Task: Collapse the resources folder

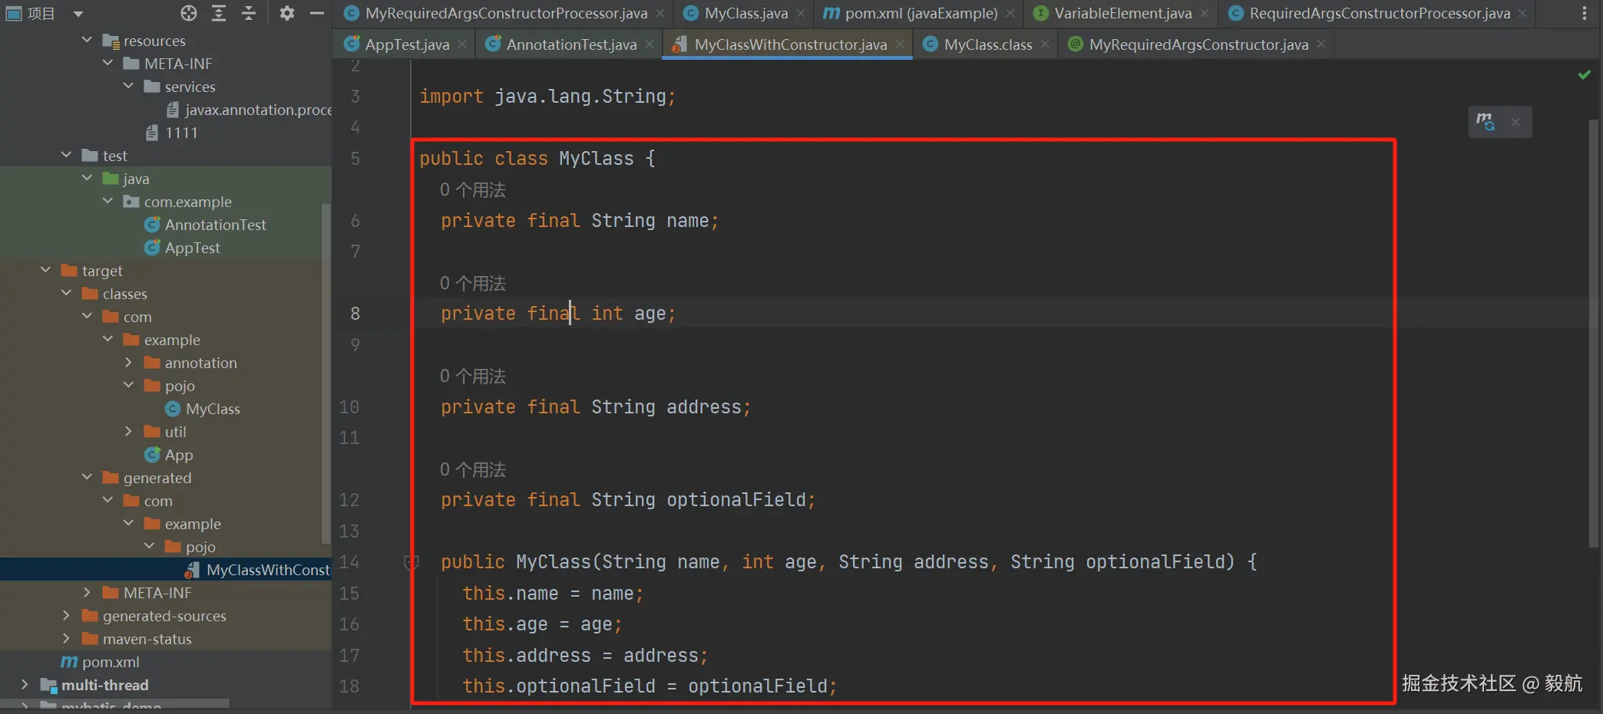Action: coord(87,40)
